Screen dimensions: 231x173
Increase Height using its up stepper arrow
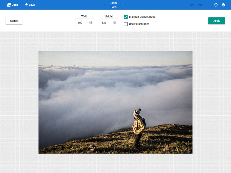114,21
